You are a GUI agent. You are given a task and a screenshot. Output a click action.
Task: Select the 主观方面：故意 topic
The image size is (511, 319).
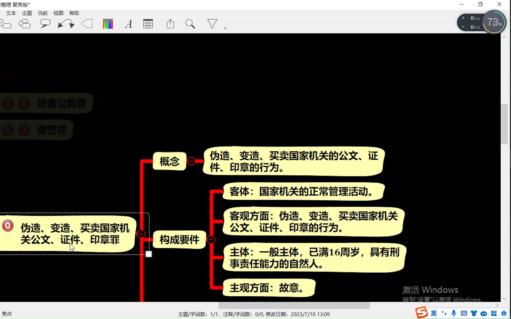pos(269,288)
